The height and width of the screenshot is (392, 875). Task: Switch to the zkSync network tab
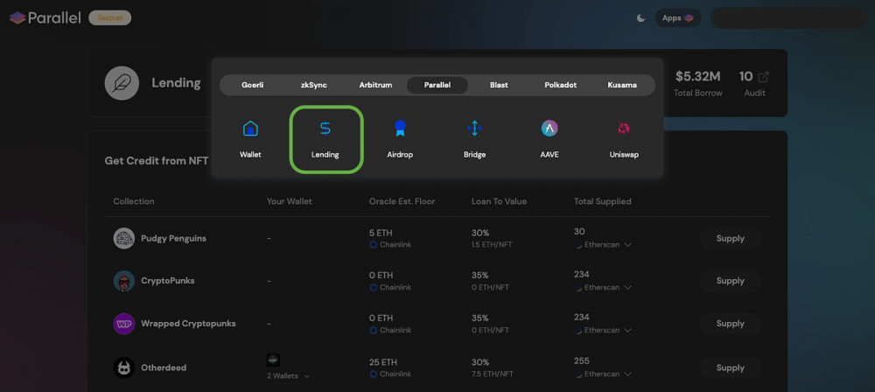click(312, 86)
